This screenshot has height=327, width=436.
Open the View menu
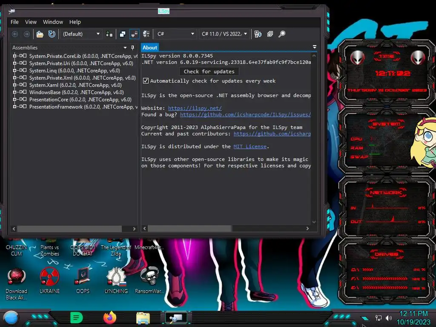coord(31,22)
